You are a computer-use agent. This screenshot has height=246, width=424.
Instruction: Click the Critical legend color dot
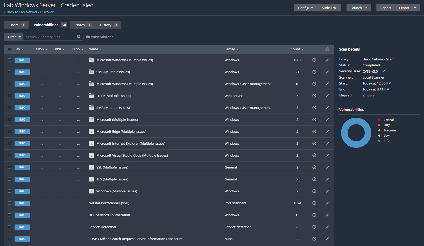click(x=379, y=120)
